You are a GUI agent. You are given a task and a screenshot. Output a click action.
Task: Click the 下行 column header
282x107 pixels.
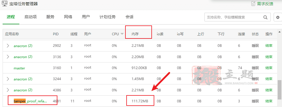pyautogui.click(x=221, y=34)
